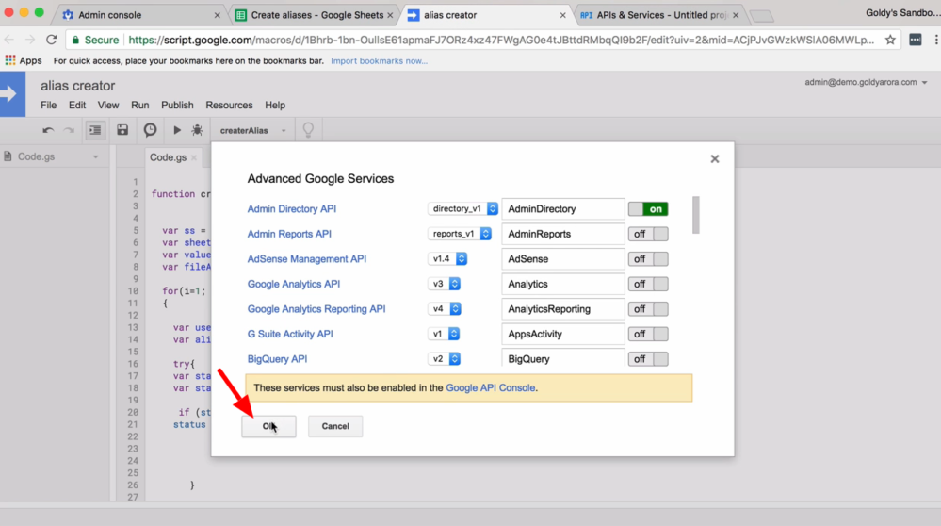Edit the AppsActivity identifier field
The height and width of the screenshot is (526, 941).
pos(563,334)
